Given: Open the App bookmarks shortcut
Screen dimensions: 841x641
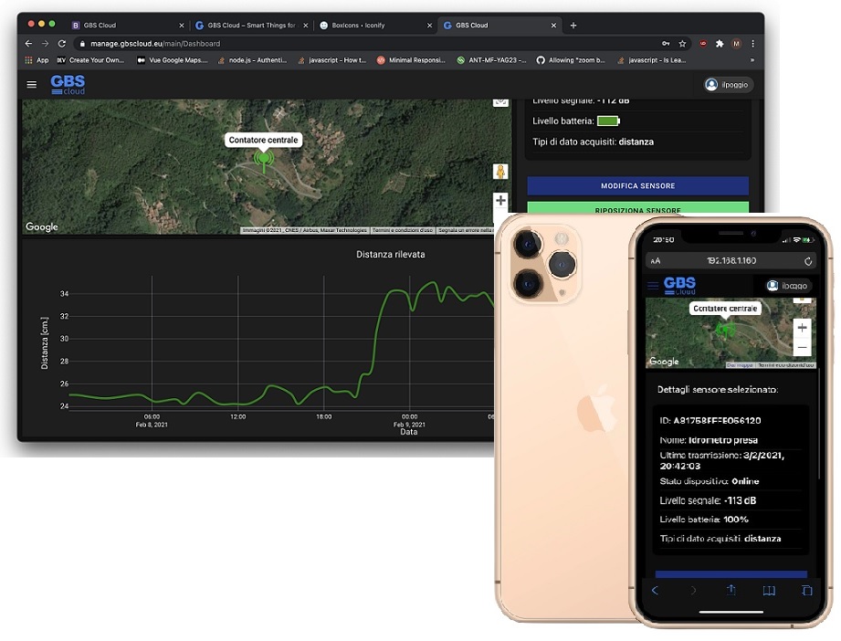Looking at the screenshot, I should coord(37,60).
